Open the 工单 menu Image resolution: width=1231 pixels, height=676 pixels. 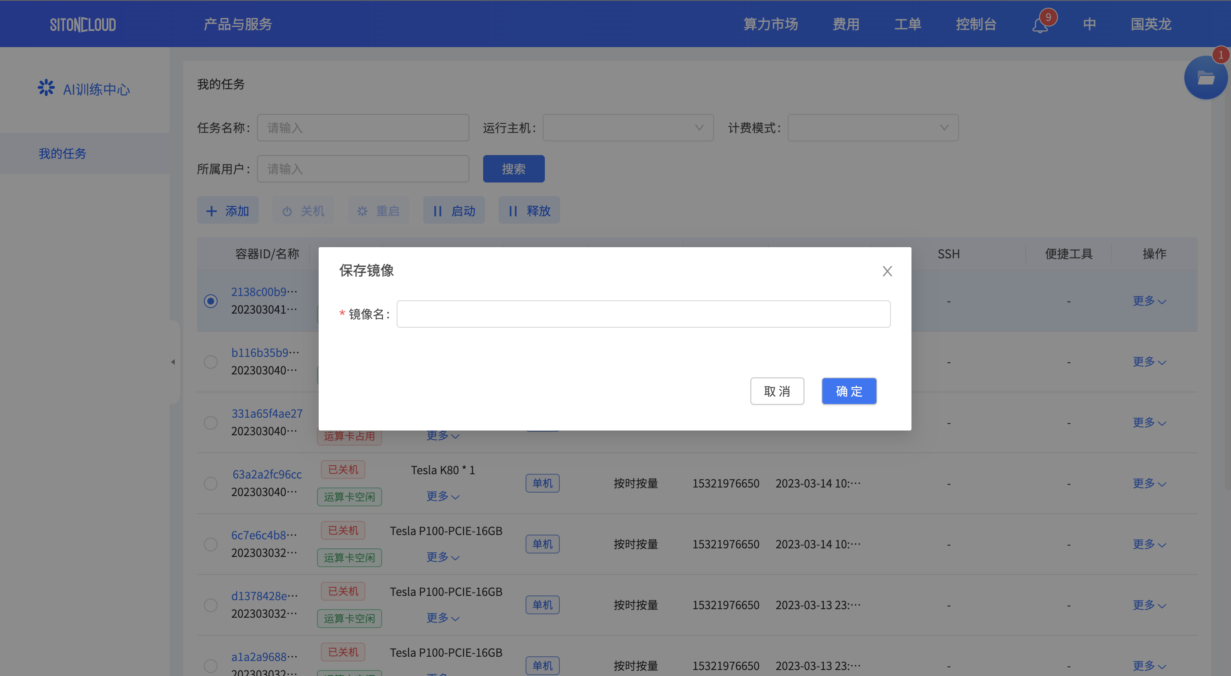click(x=908, y=24)
